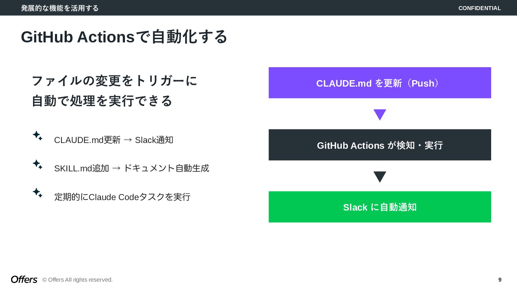Click the heading ファイルの変更をトリガーに
The height and width of the screenshot is (291, 517).
pos(115,80)
